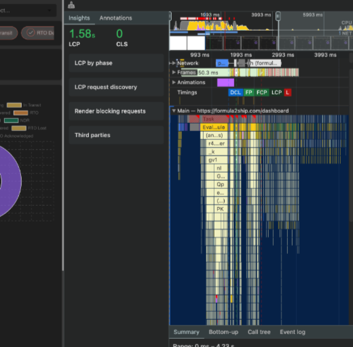Toggle the RTO filter chip with checkmark

pyautogui.click(x=38, y=33)
